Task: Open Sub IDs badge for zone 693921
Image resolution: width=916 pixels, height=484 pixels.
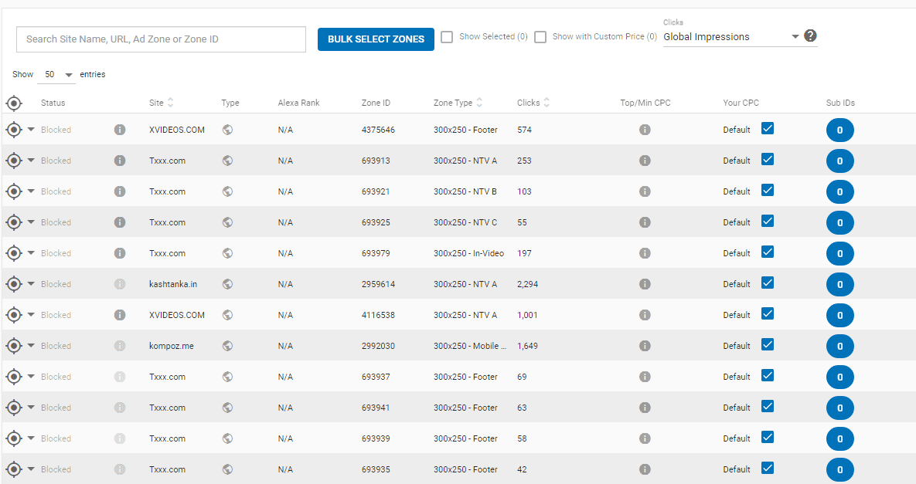Action: (840, 192)
